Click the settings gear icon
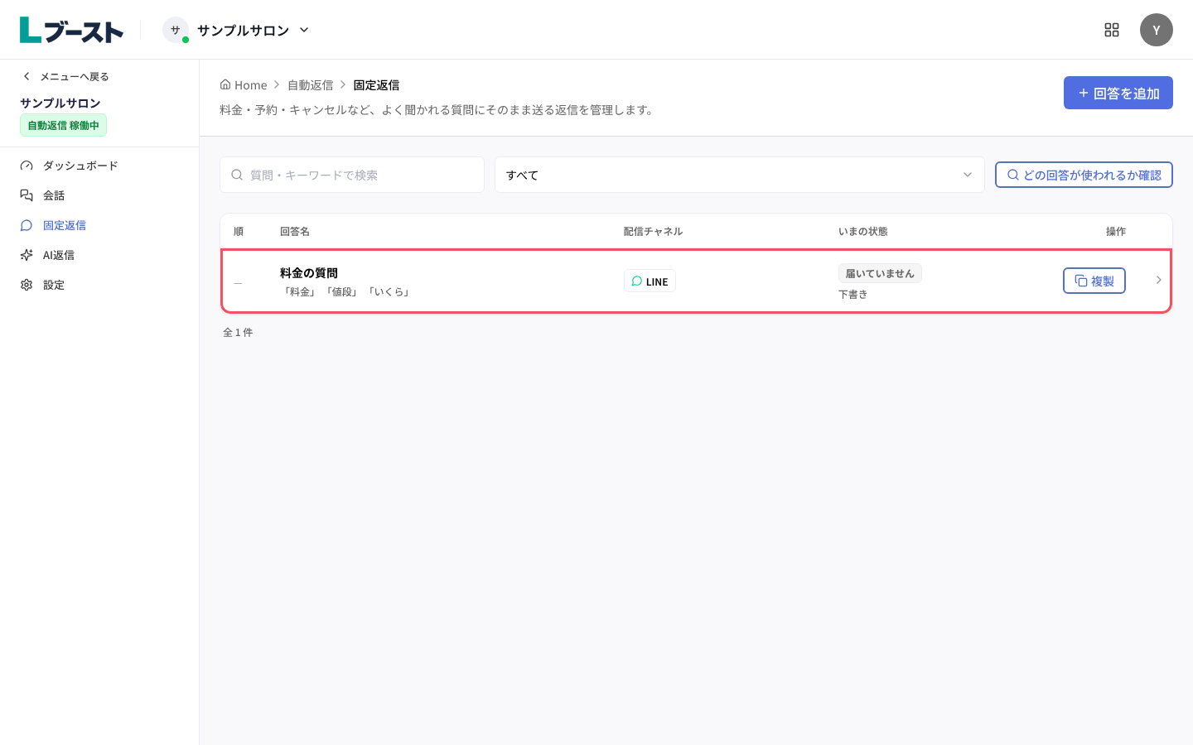This screenshot has width=1193, height=745. click(27, 285)
